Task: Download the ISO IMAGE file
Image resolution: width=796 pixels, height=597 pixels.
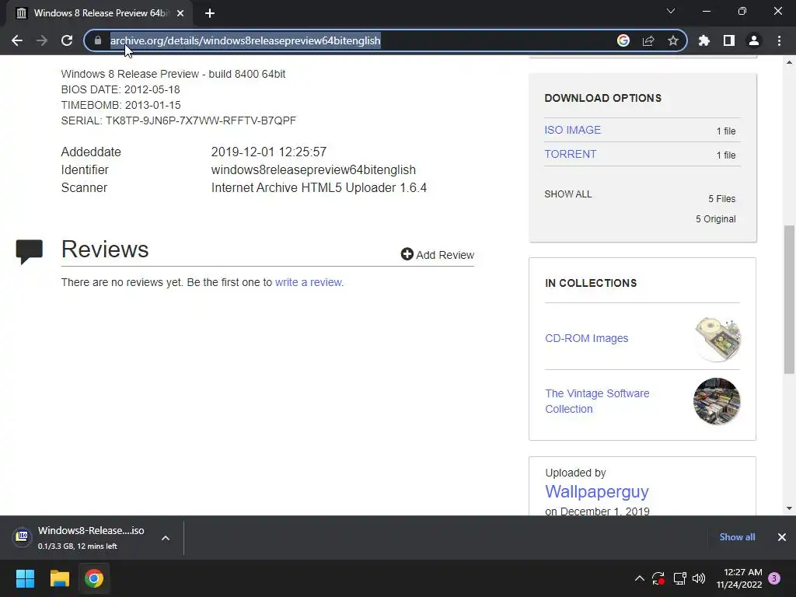Action: tap(572, 130)
